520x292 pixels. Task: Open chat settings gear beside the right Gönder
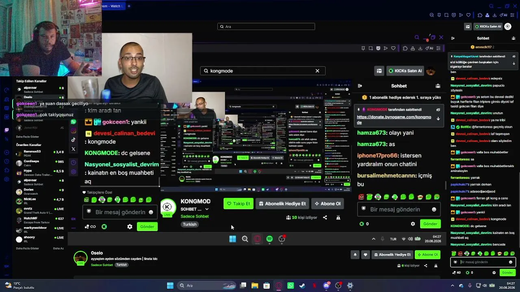click(x=494, y=273)
